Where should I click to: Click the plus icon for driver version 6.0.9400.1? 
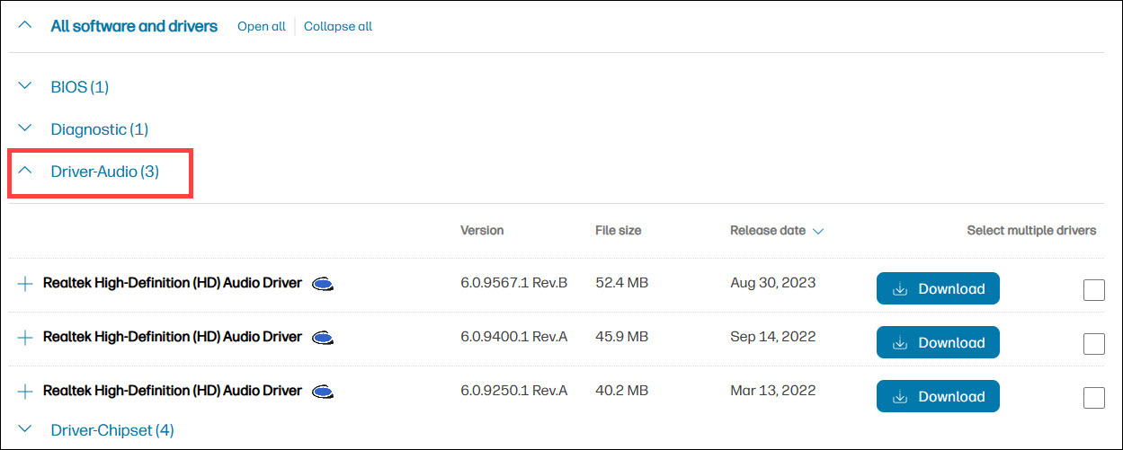[x=25, y=338]
